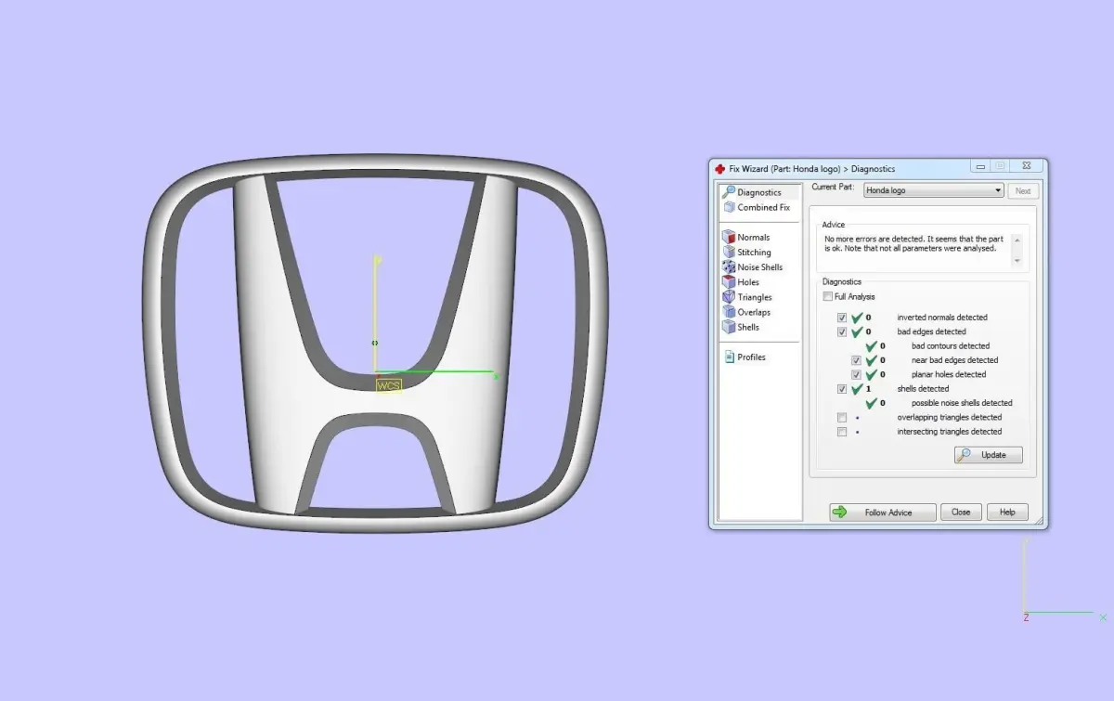Viewport: 1114px width, 701px height.
Task: Click the red cross Fix Wizard title icon
Action: pos(719,169)
